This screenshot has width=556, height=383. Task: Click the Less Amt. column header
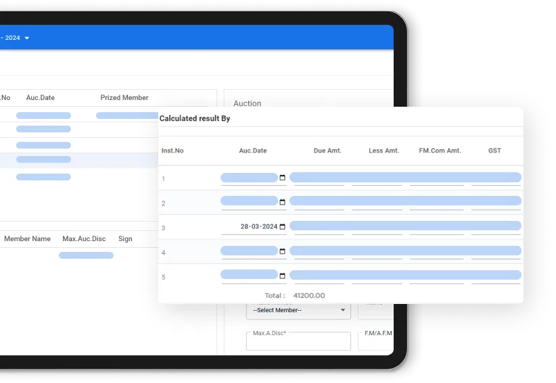coord(384,151)
